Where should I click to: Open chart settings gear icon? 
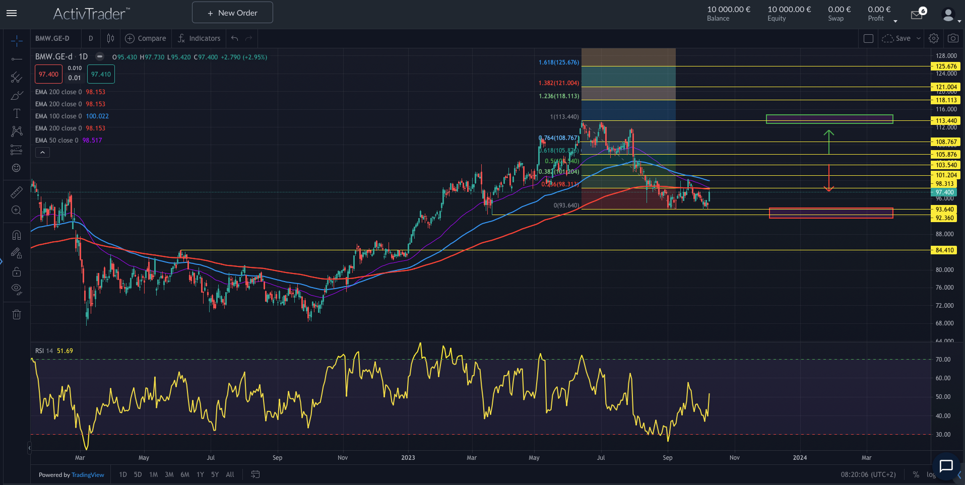(934, 38)
